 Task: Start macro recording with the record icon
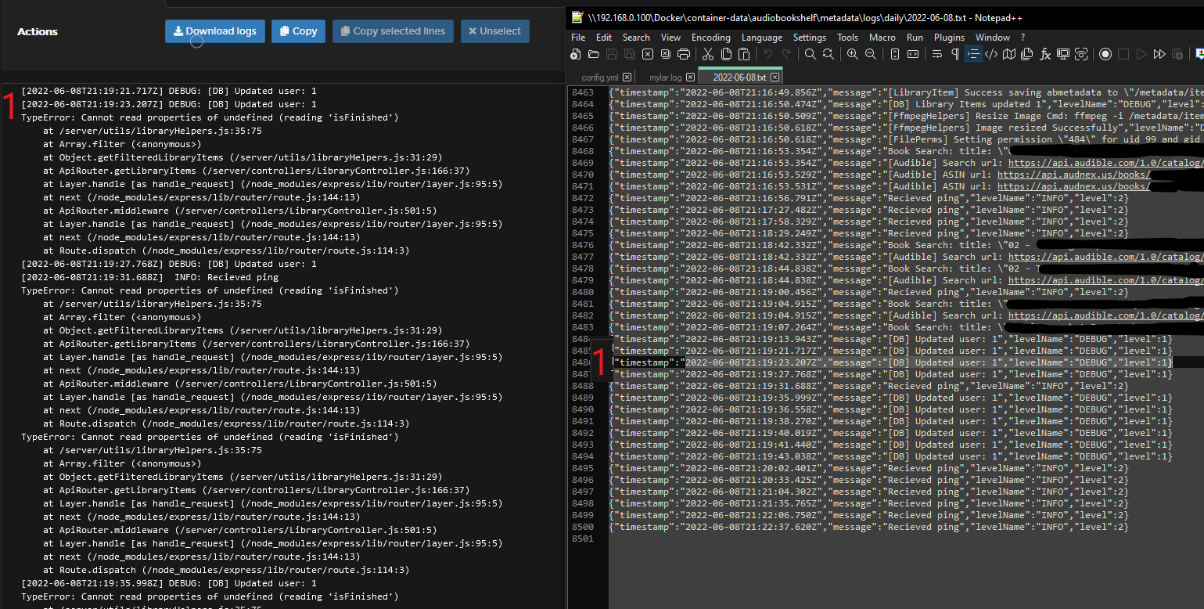(x=1105, y=54)
